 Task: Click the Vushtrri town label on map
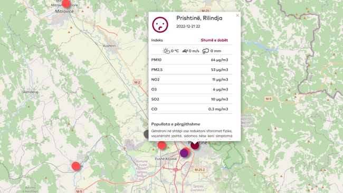109,46
